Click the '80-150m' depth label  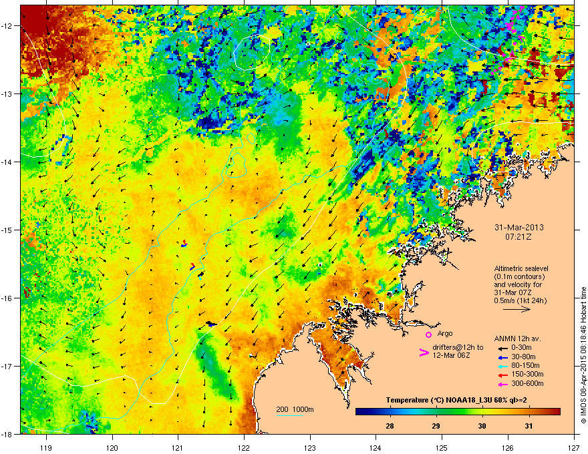pos(525,366)
